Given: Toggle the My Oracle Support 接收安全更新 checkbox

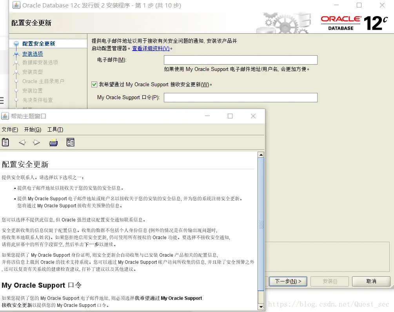Looking at the screenshot, I should [94, 84].
